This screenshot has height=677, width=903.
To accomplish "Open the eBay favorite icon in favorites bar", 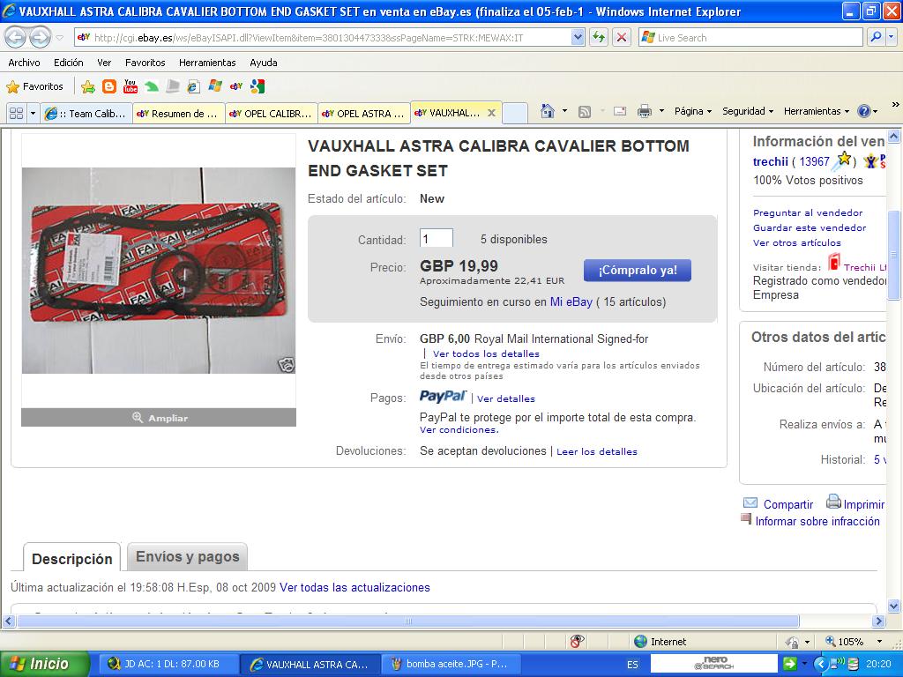I will (x=236, y=86).
